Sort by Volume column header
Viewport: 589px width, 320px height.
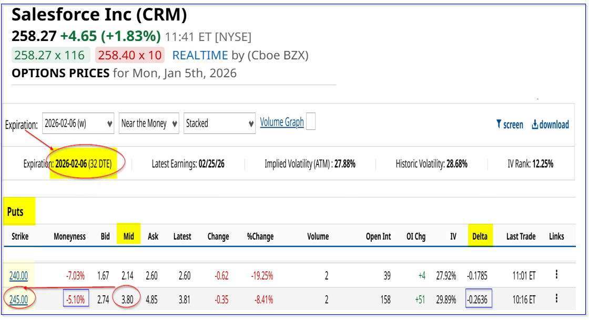pos(318,236)
